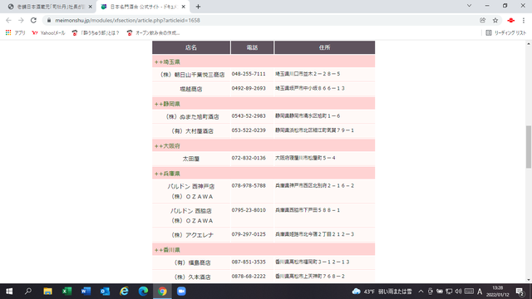This screenshot has height=299, width=532.
Task: Click the scrollbar down arrow
Action: point(529,280)
